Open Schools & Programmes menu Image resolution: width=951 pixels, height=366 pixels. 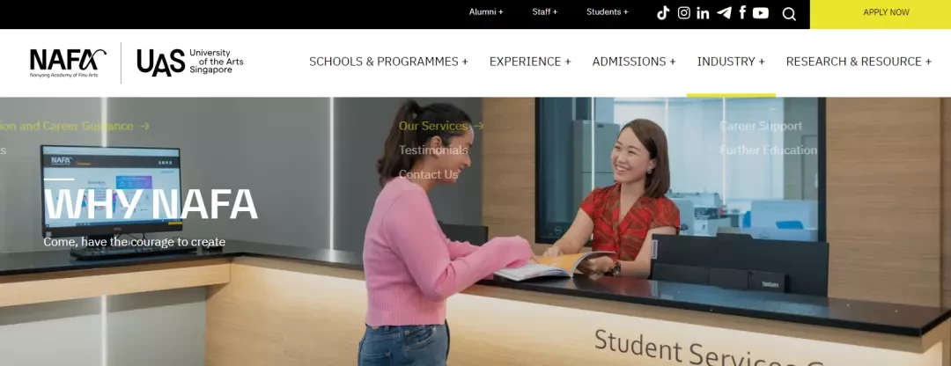click(x=389, y=62)
